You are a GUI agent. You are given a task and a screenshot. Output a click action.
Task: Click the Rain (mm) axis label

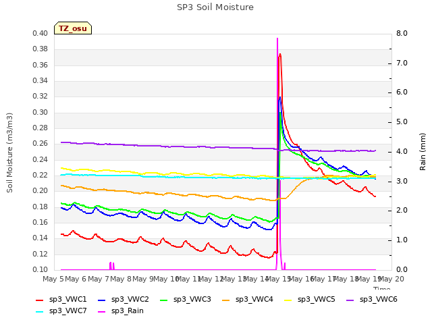(x=423, y=151)
